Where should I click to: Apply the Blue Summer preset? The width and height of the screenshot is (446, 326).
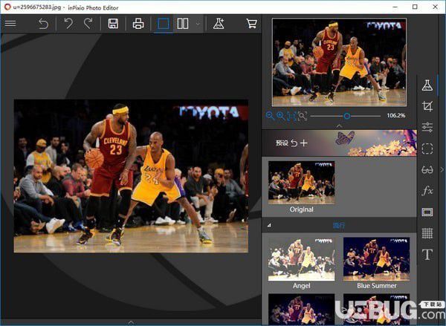pyautogui.click(x=377, y=259)
